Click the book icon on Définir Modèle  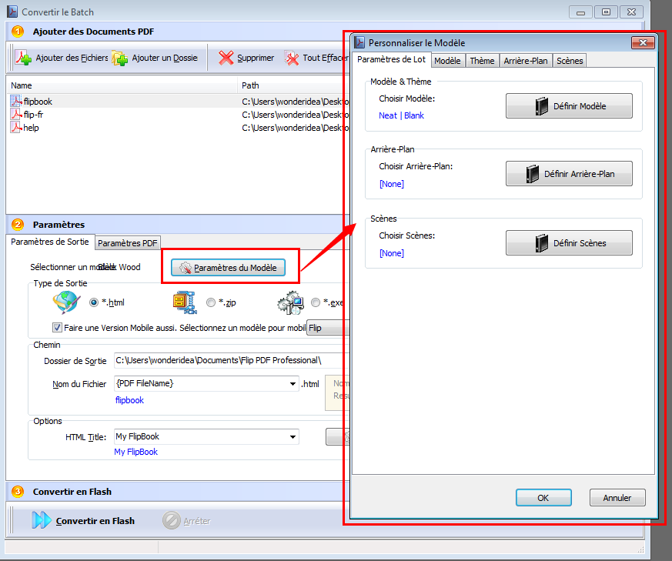click(x=542, y=106)
